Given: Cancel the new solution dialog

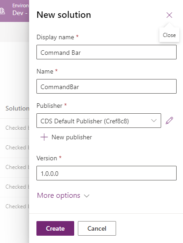Looking at the screenshot, I should coord(97,228).
